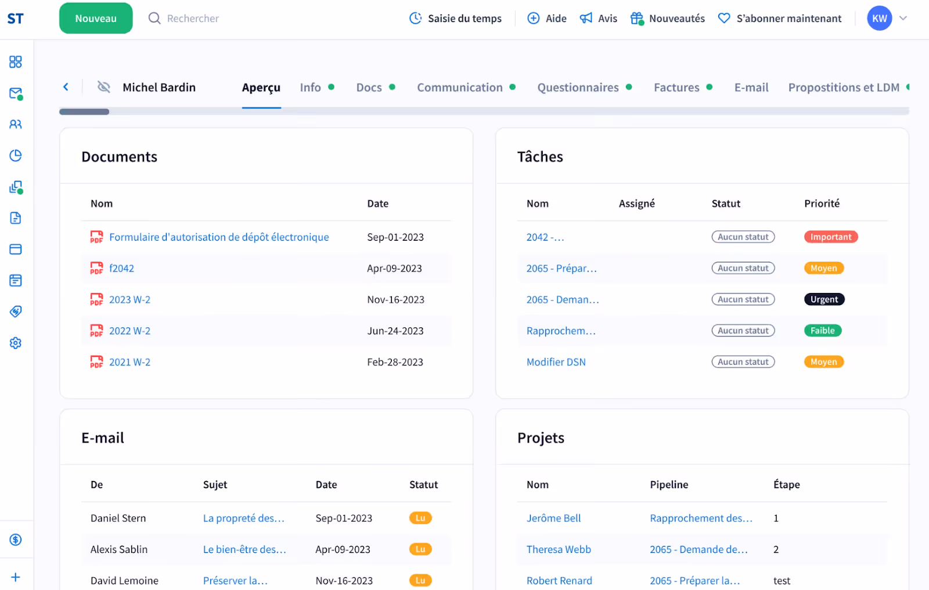Click the dollar coin icon in sidebar
Viewport: 929px width, 590px height.
point(16,540)
